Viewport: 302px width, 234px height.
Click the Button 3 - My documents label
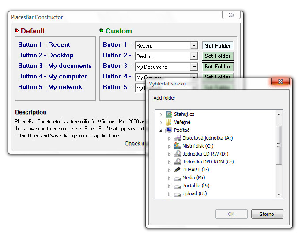(55, 66)
